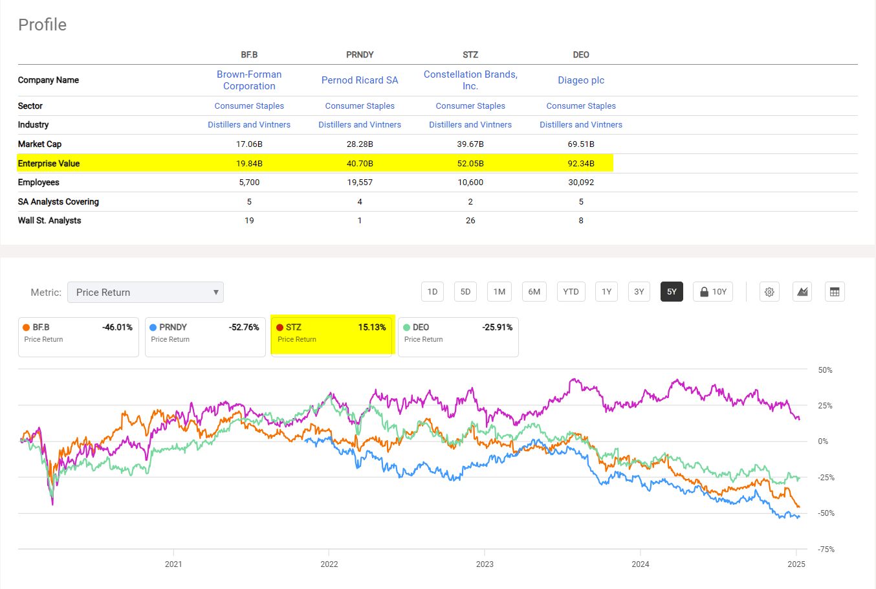Open chart settings gear icon
876x589 pixels.
coord(769,292)
